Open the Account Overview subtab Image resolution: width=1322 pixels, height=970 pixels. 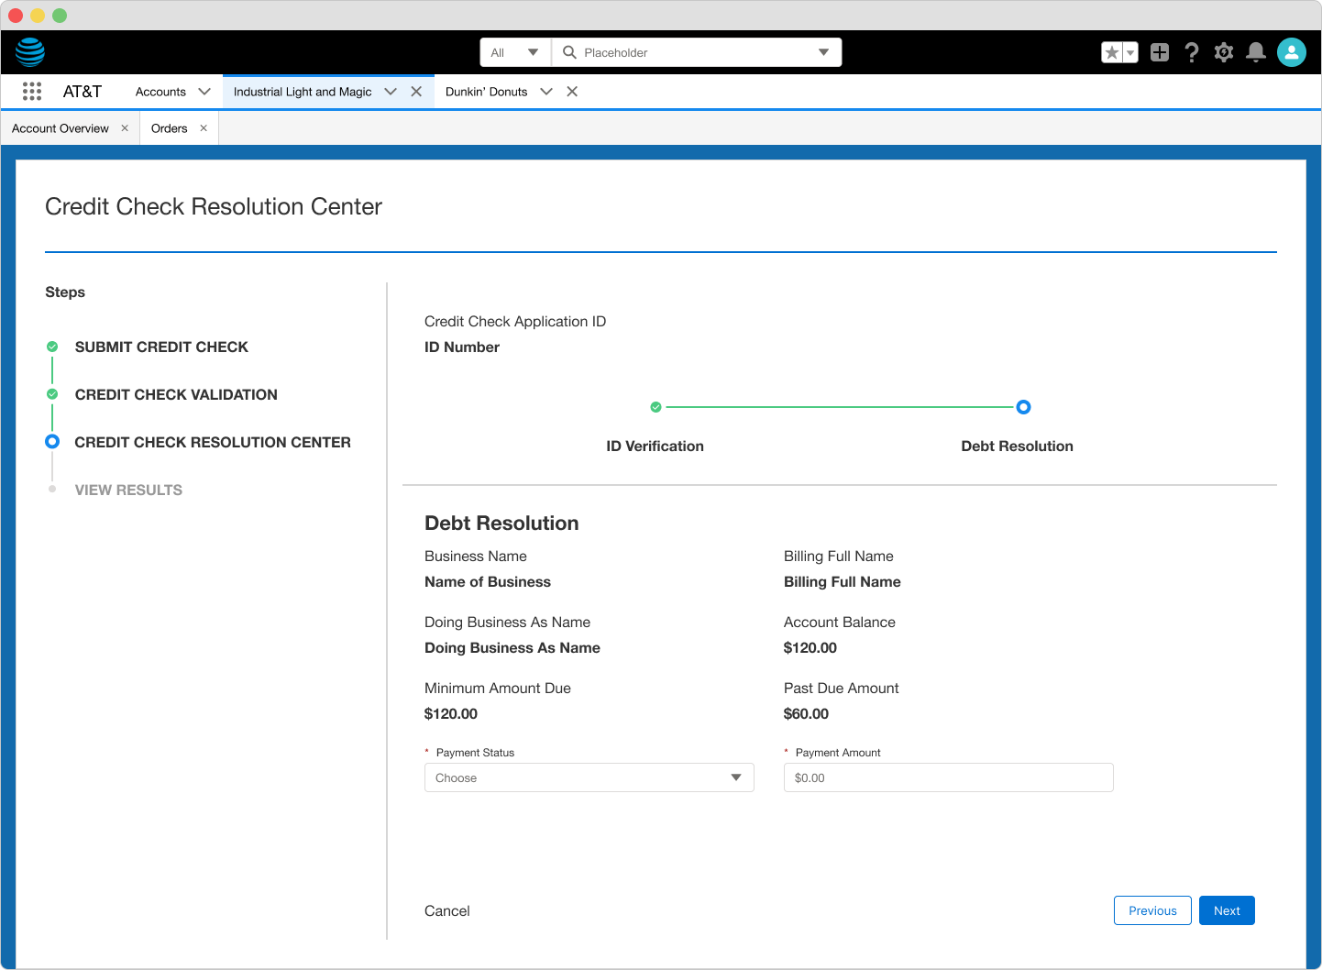coord(61,128)
